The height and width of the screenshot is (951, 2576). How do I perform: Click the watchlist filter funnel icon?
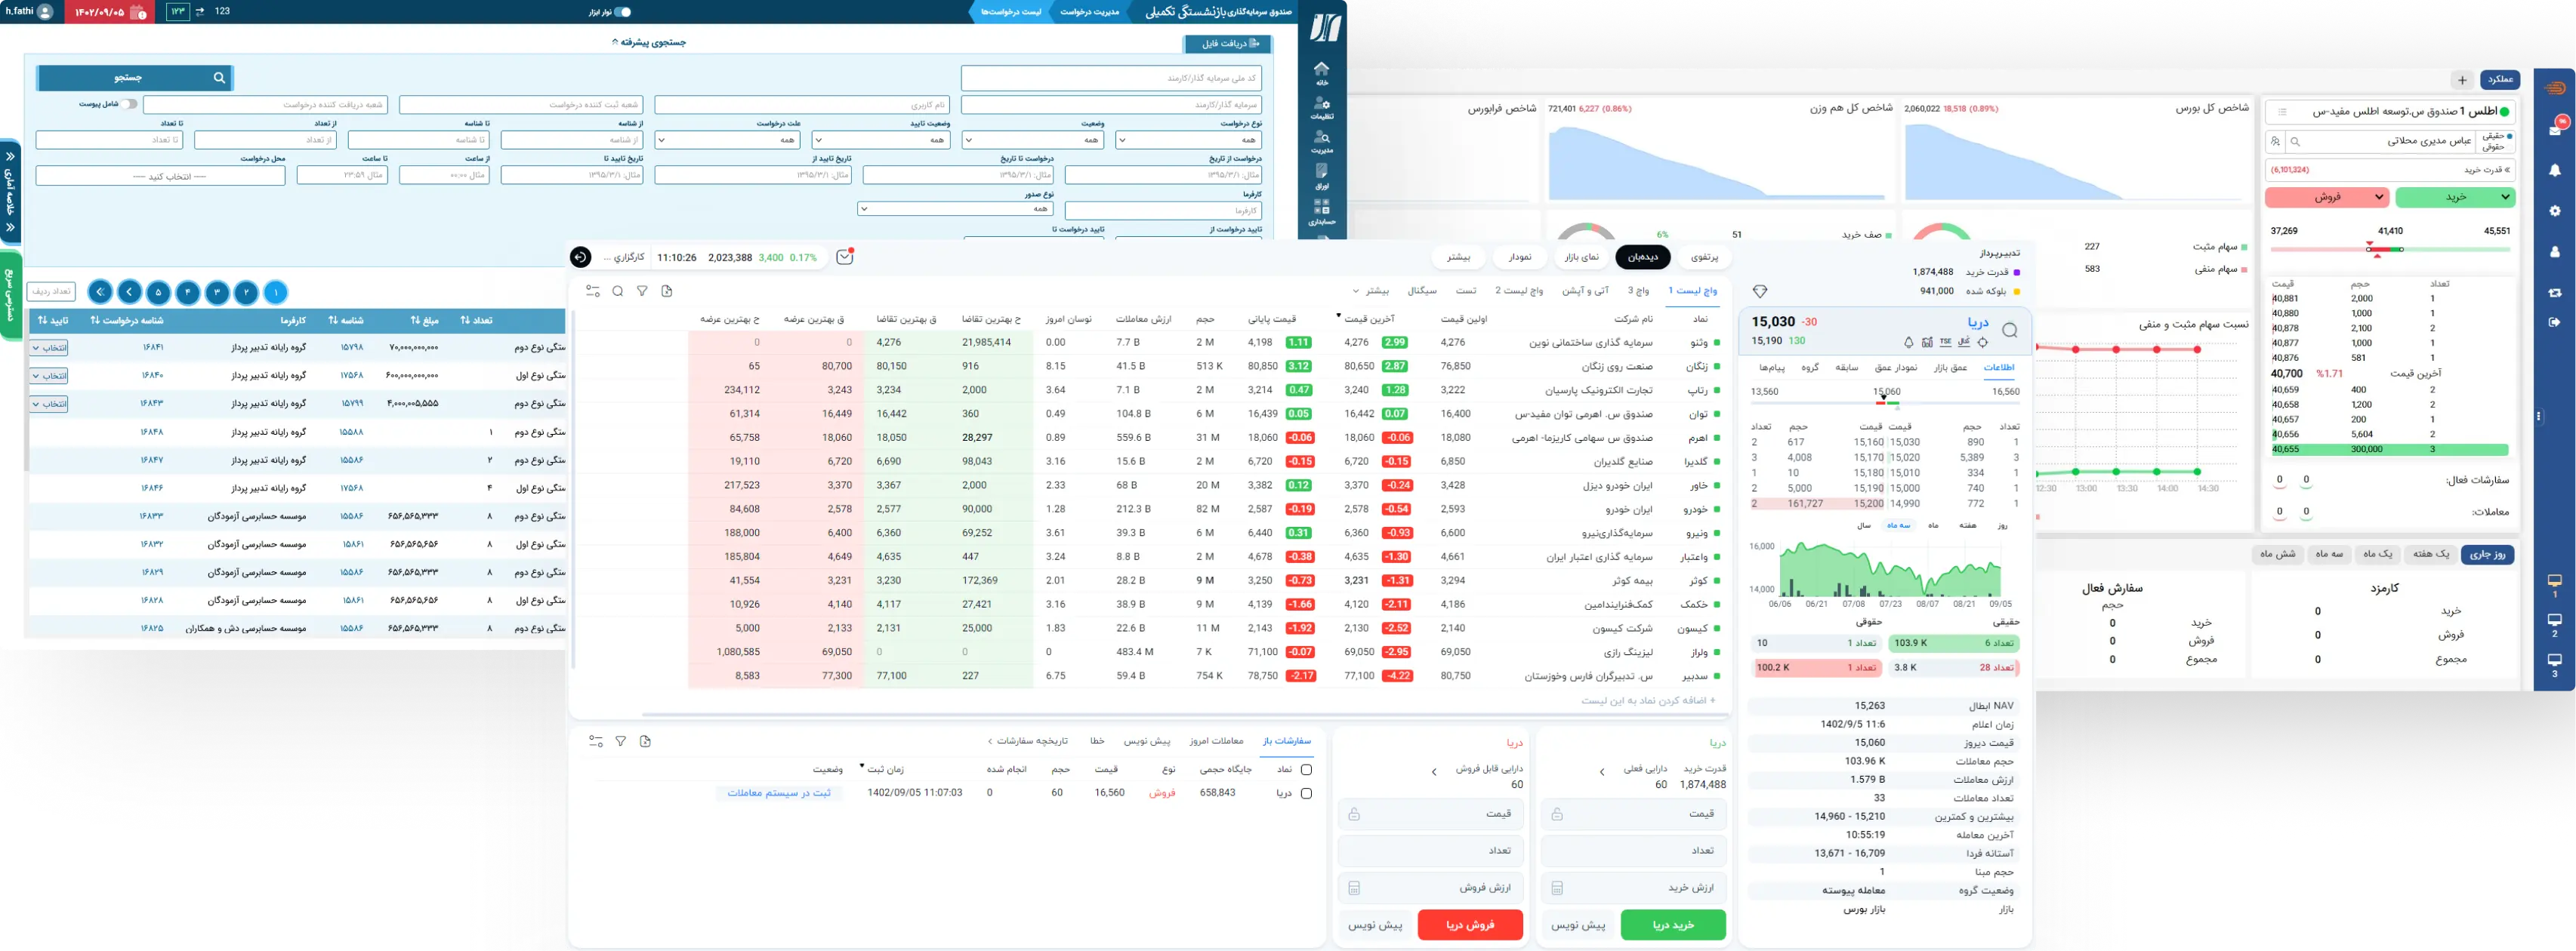(642, 291)
